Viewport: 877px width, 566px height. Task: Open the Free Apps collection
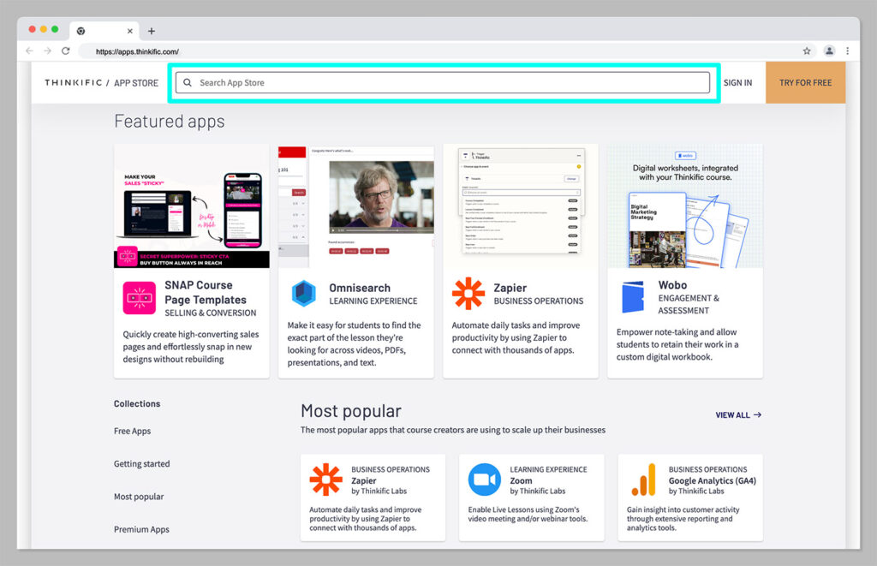tap(132, 432)
